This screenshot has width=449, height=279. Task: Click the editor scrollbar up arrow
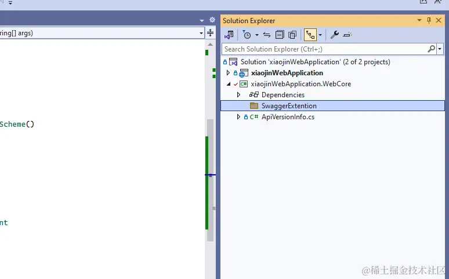(x=210, y=45)
